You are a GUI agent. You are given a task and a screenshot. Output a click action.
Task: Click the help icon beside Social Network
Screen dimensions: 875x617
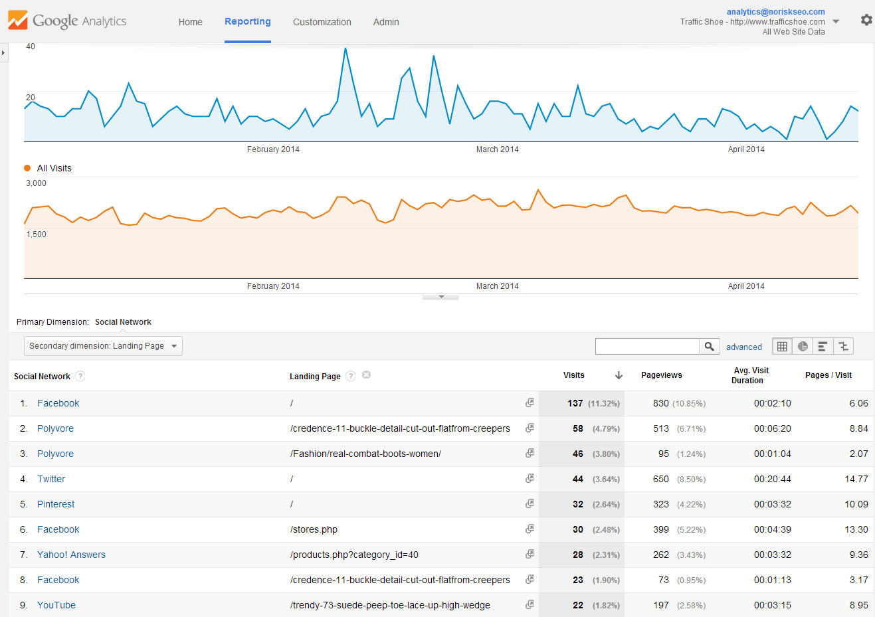pos(80,376)
